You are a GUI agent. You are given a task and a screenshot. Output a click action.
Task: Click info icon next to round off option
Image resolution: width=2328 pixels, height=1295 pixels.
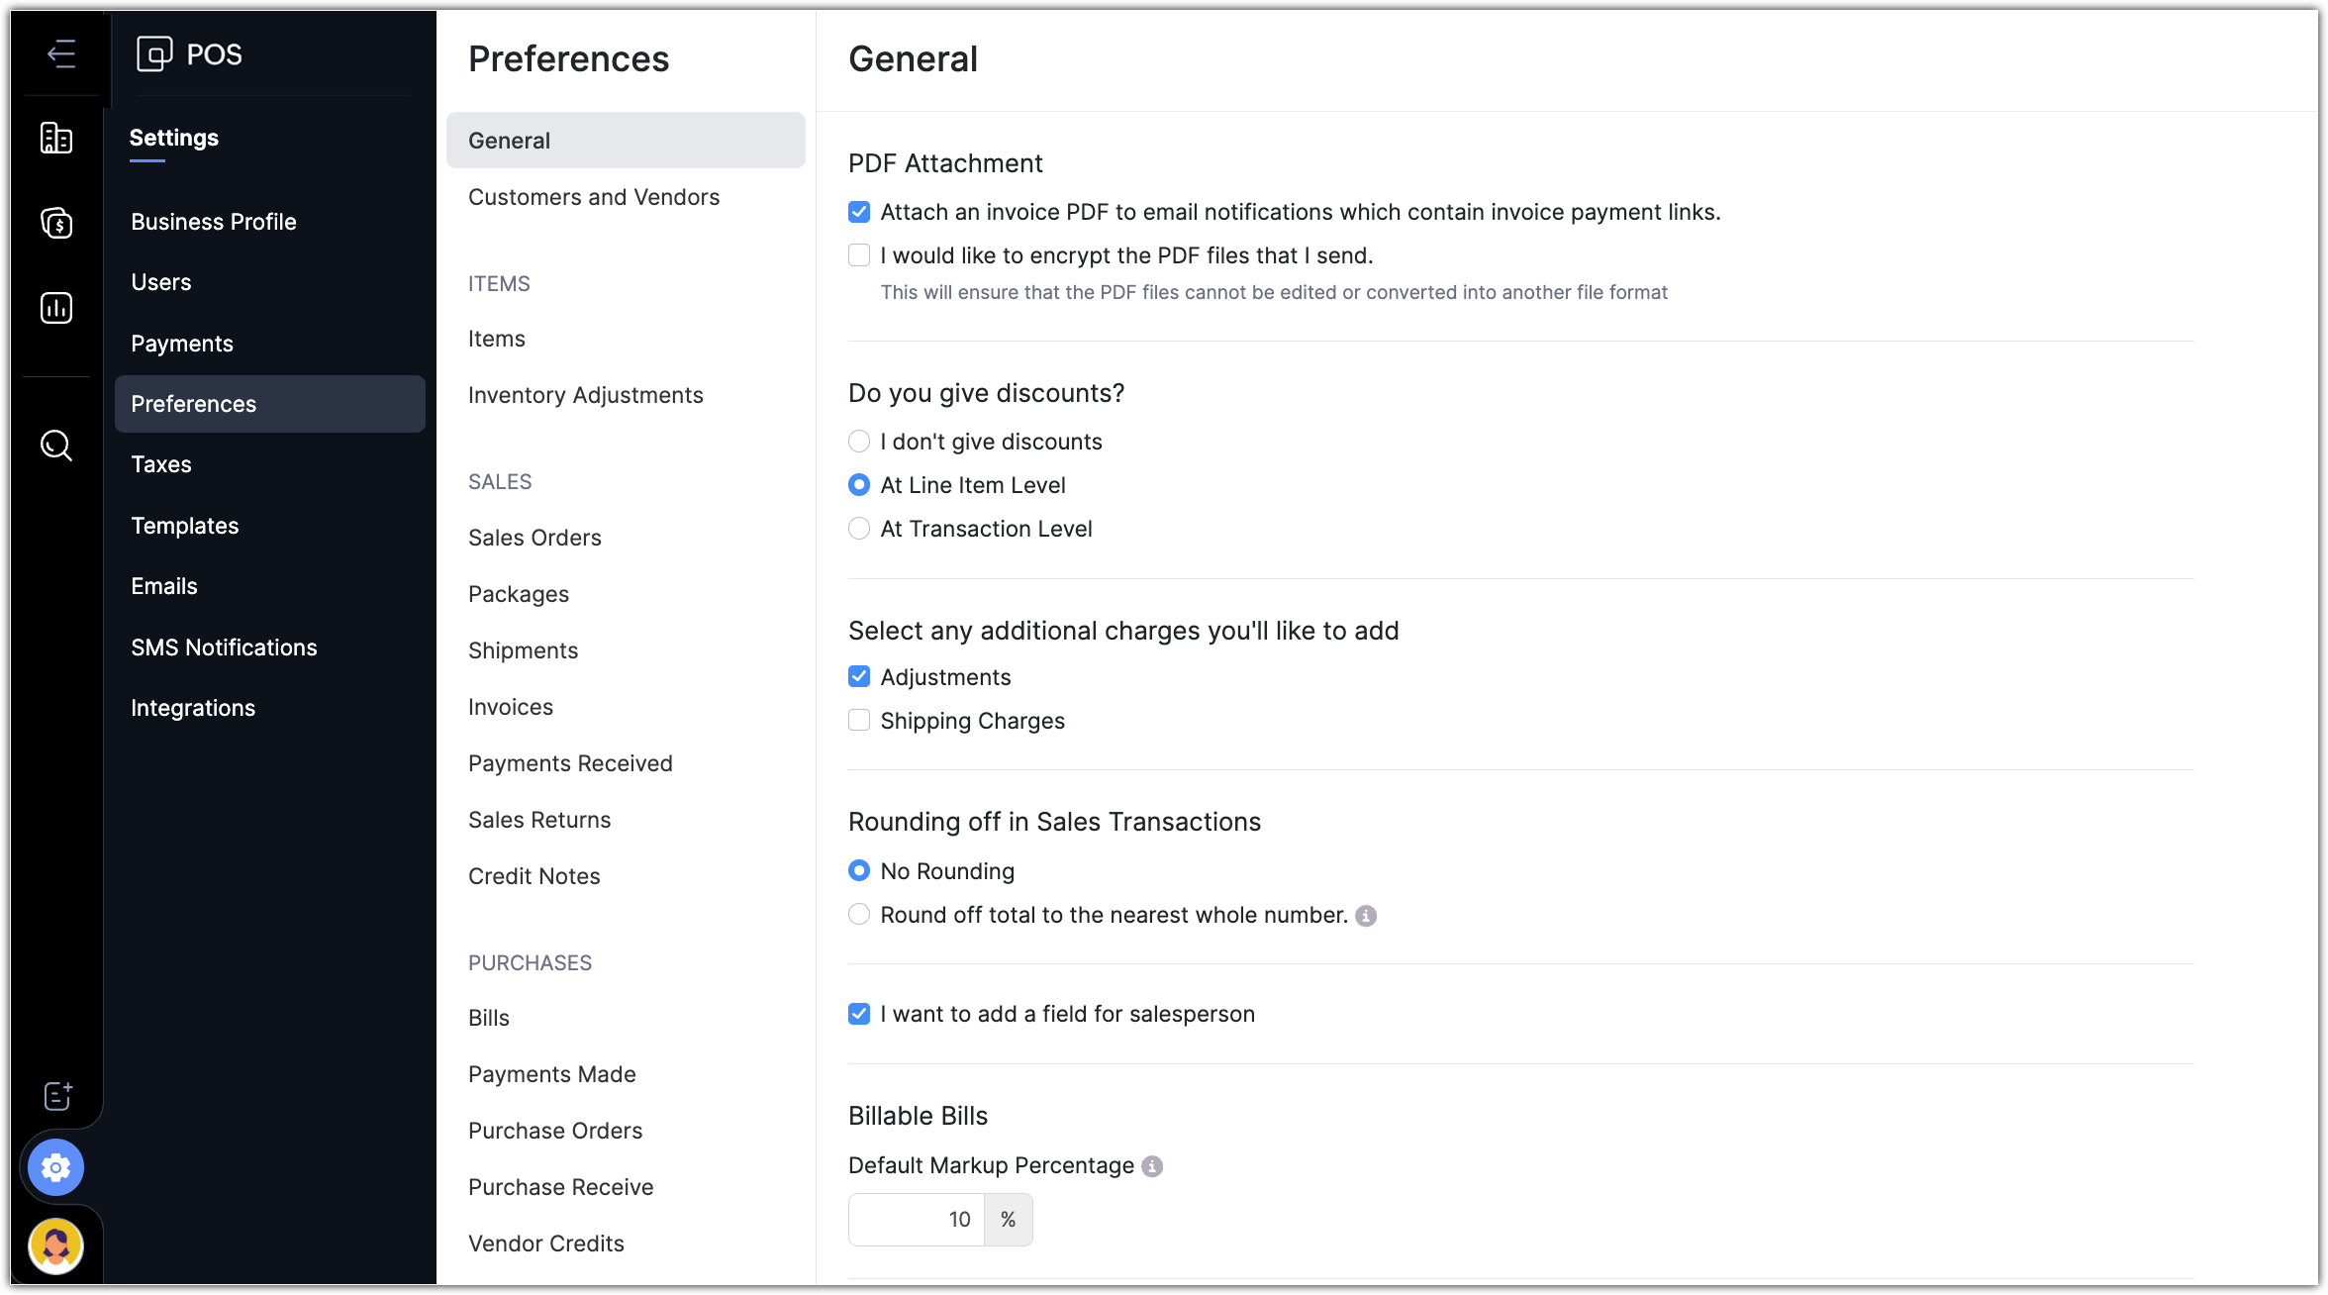pyautogui.click(x=1366, y=916)
